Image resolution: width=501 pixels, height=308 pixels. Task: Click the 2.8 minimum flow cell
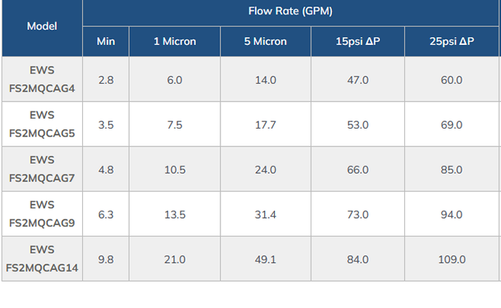coord(106,80)
